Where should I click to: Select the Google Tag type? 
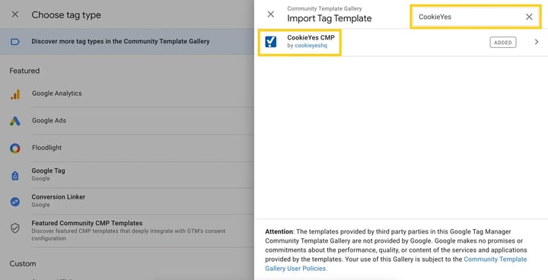point(127,174)
